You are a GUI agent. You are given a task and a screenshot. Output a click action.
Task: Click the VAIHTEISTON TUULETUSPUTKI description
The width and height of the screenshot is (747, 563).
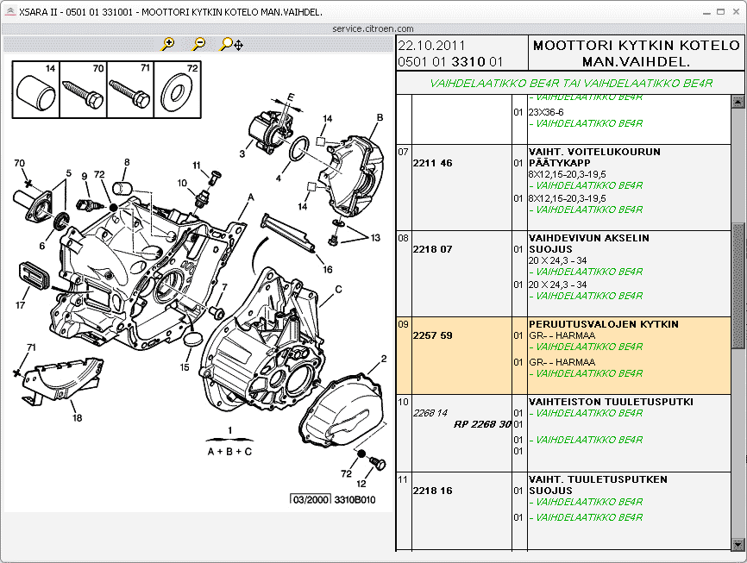611,402
